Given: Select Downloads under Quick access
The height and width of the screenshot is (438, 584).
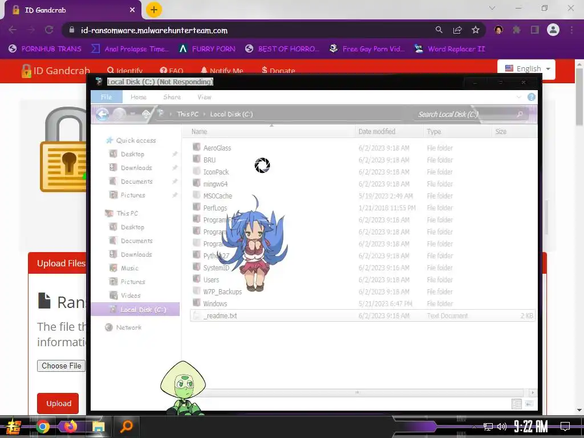Looking at the screenshot, I should (x=136, y=168).
